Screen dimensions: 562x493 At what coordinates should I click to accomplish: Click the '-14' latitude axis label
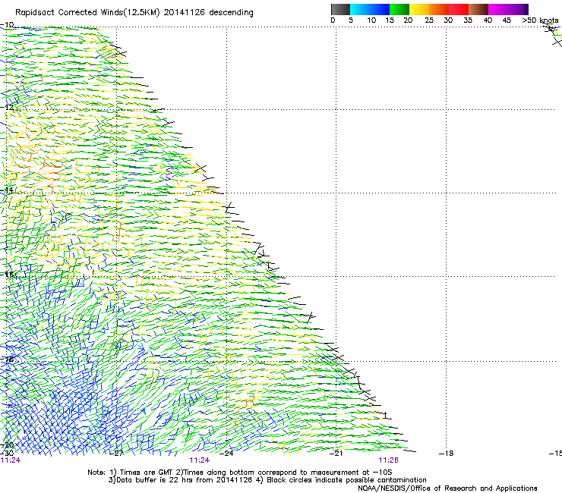[x=7, y=190]
